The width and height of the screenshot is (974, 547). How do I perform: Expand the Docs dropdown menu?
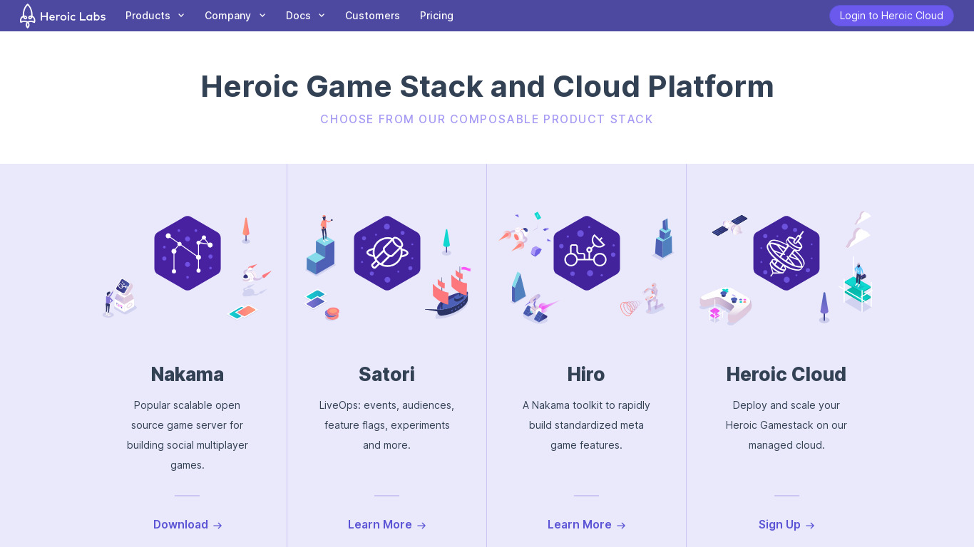coord(305,16)
